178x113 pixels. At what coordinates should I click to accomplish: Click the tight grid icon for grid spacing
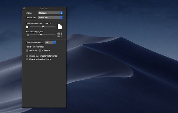pyautogui.click(x=27, y=35)
